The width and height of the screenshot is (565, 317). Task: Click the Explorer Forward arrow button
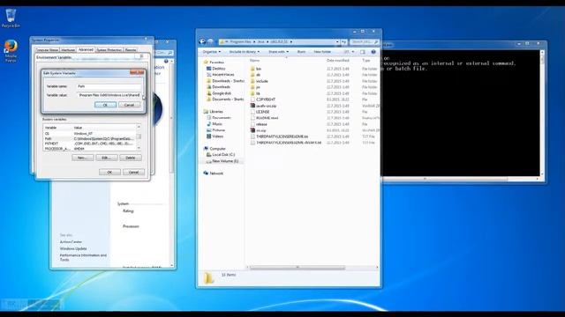point(210,41)
